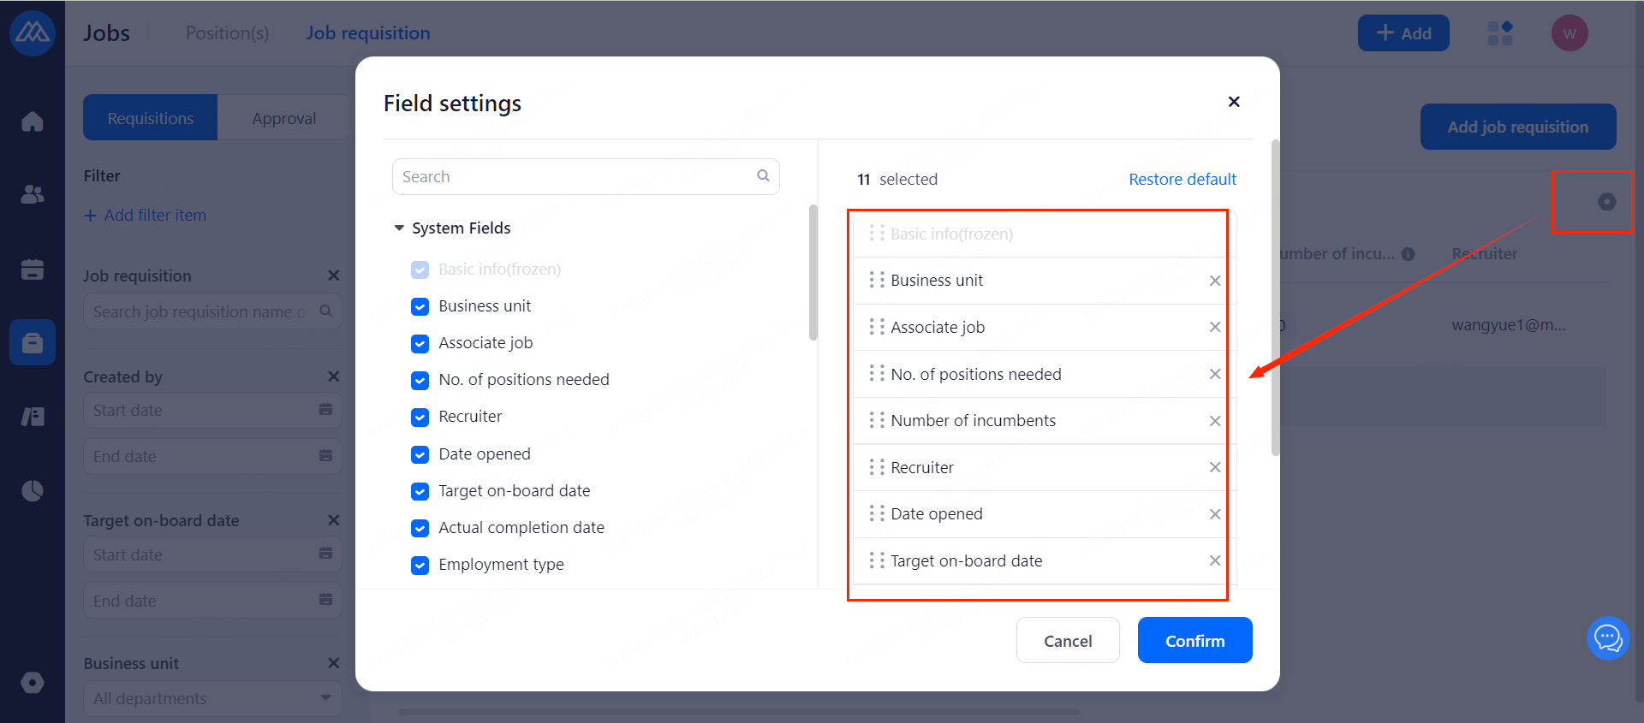The image size is (1644, 723).
Task: Close the Field settings dialog
Action: pyautogui.click(x=1234, y=102)
